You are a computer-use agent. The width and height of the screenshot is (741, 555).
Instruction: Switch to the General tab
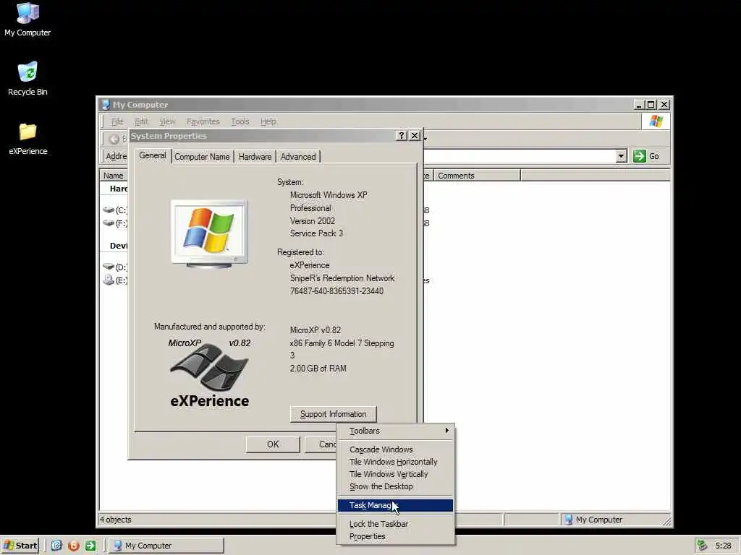pos(152,156)
